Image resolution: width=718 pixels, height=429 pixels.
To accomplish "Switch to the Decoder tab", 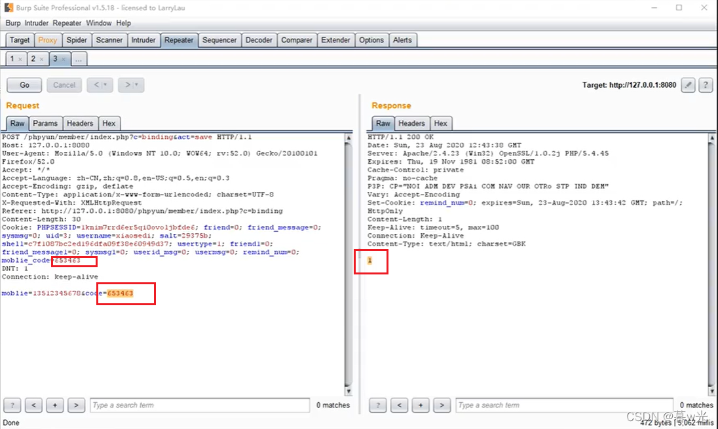I will pos(259,40).
